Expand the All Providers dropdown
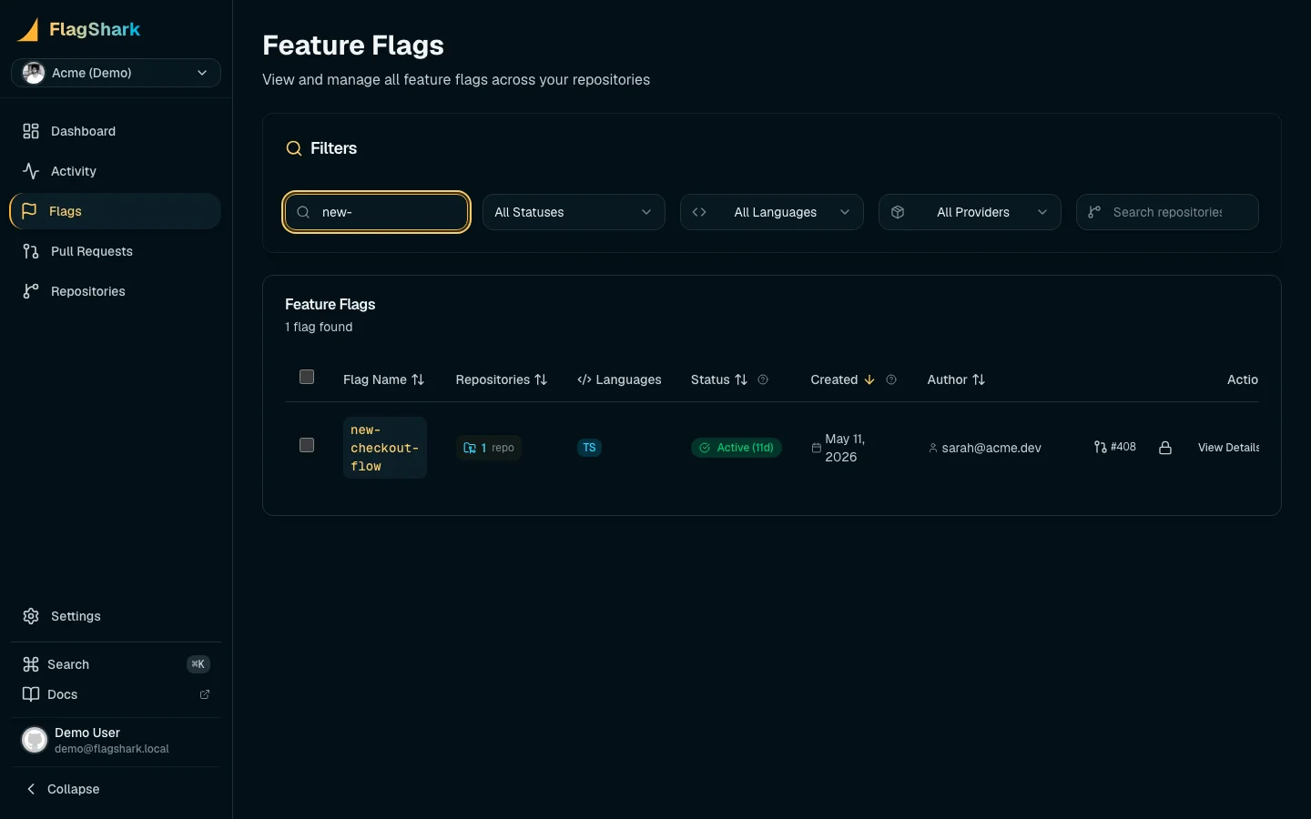The image size is (1311, 819). [970, 212]
